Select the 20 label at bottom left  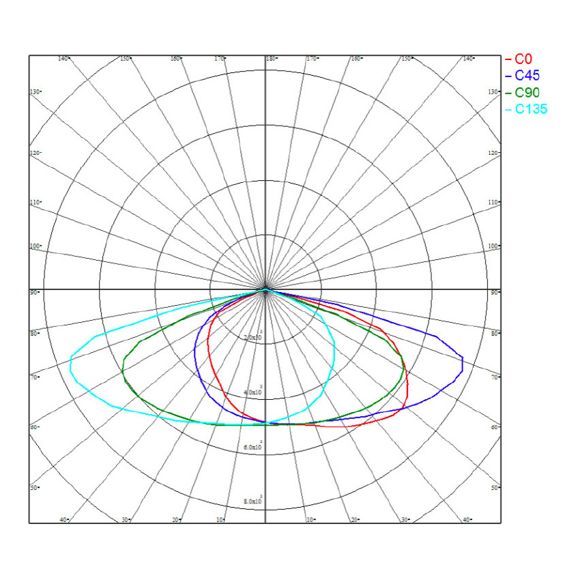tap(177, 520)
